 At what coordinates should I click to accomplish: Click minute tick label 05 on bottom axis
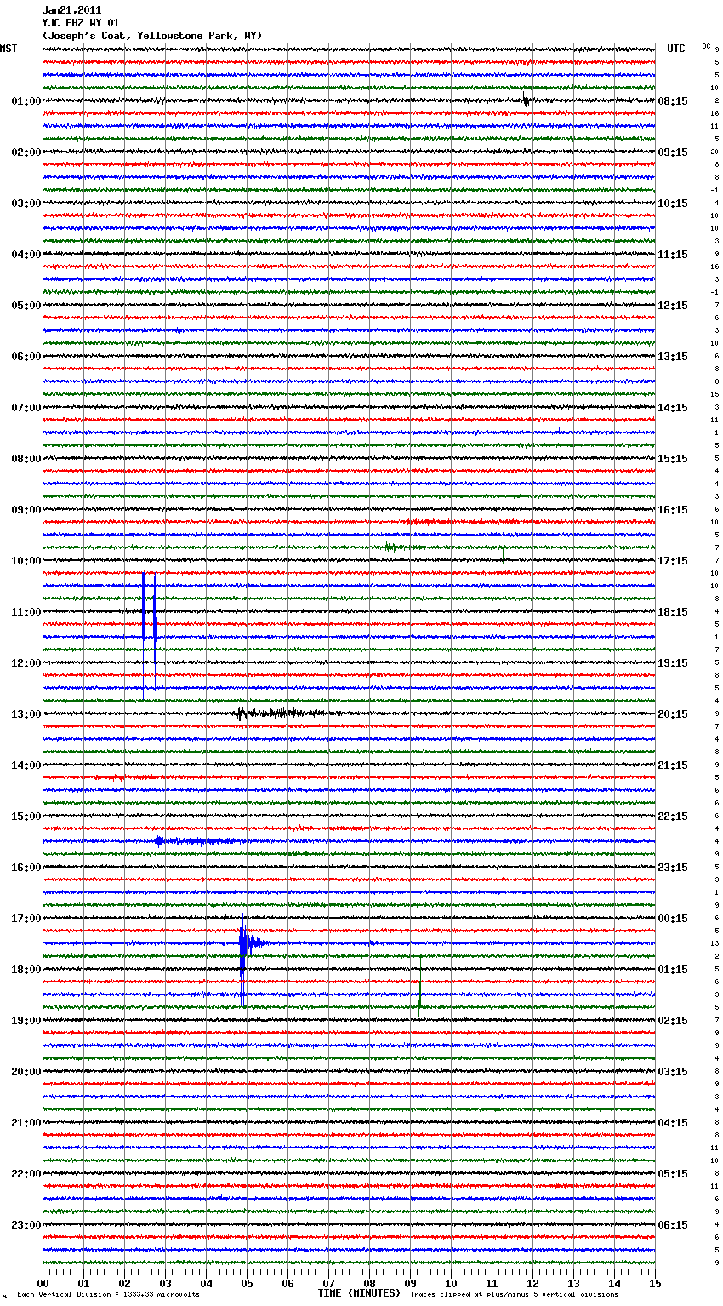coord(247,1284)
